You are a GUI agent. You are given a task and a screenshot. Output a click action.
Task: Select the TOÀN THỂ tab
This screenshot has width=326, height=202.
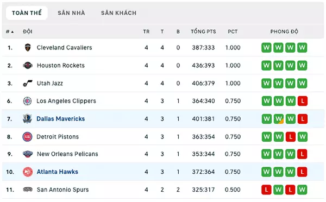coord(27,13)
